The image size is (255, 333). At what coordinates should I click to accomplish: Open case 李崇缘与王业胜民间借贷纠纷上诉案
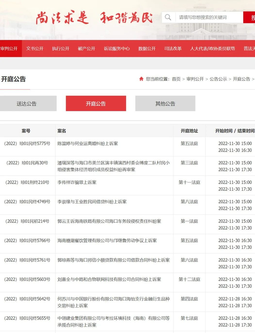point(92,202)
